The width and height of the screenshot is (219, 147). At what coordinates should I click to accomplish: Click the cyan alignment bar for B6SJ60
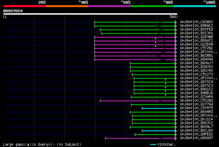pyautogui.click(x=159, y=131)
